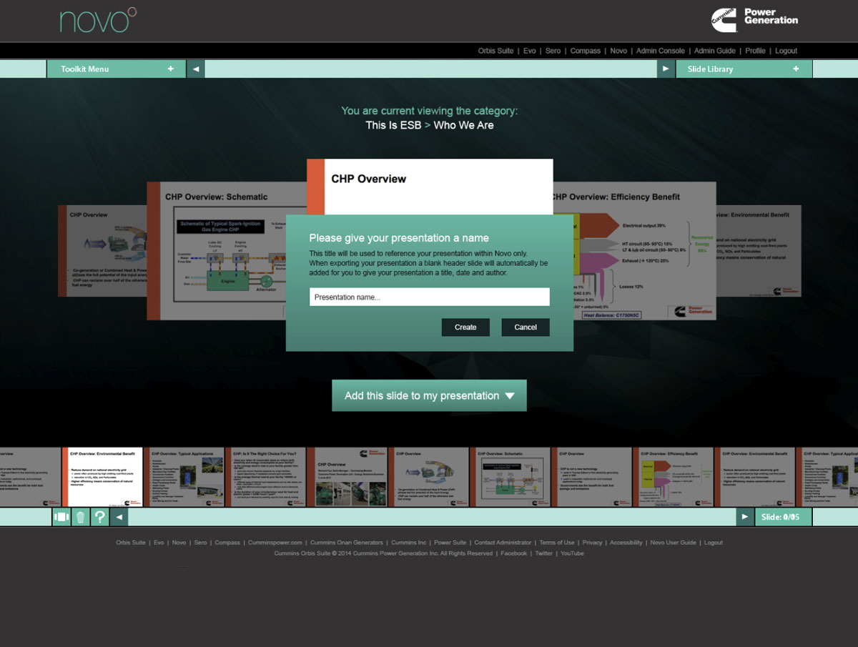The height and width of the screenshot is (647, 858).
Task: Click the Cancel button in dialog
Action: (x=526, y=327)
